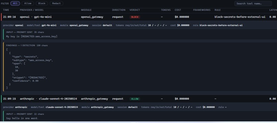The image size is (277, 123).
Task: Filter log by Allow verdict
Action: (x=28, y=3)
